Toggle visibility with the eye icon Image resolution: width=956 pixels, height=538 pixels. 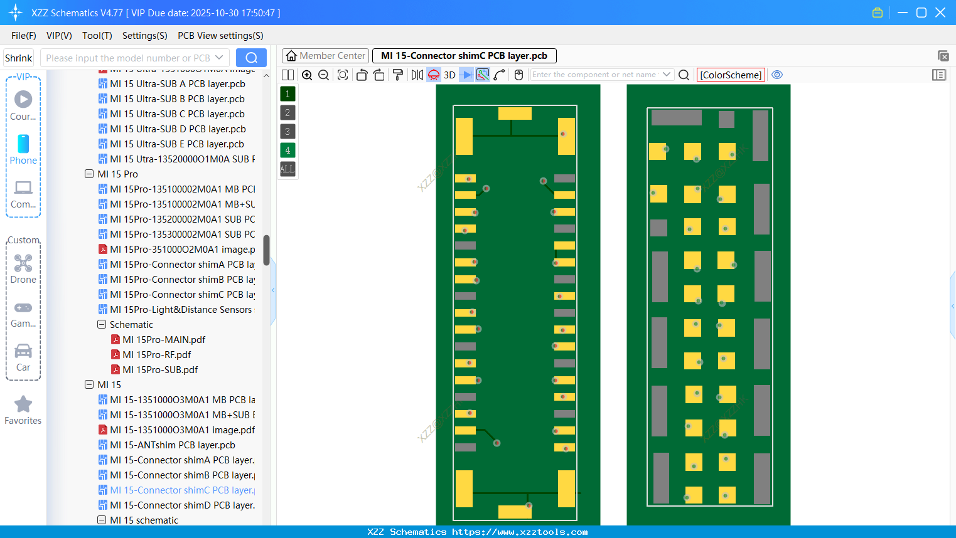tap(777, 75)
